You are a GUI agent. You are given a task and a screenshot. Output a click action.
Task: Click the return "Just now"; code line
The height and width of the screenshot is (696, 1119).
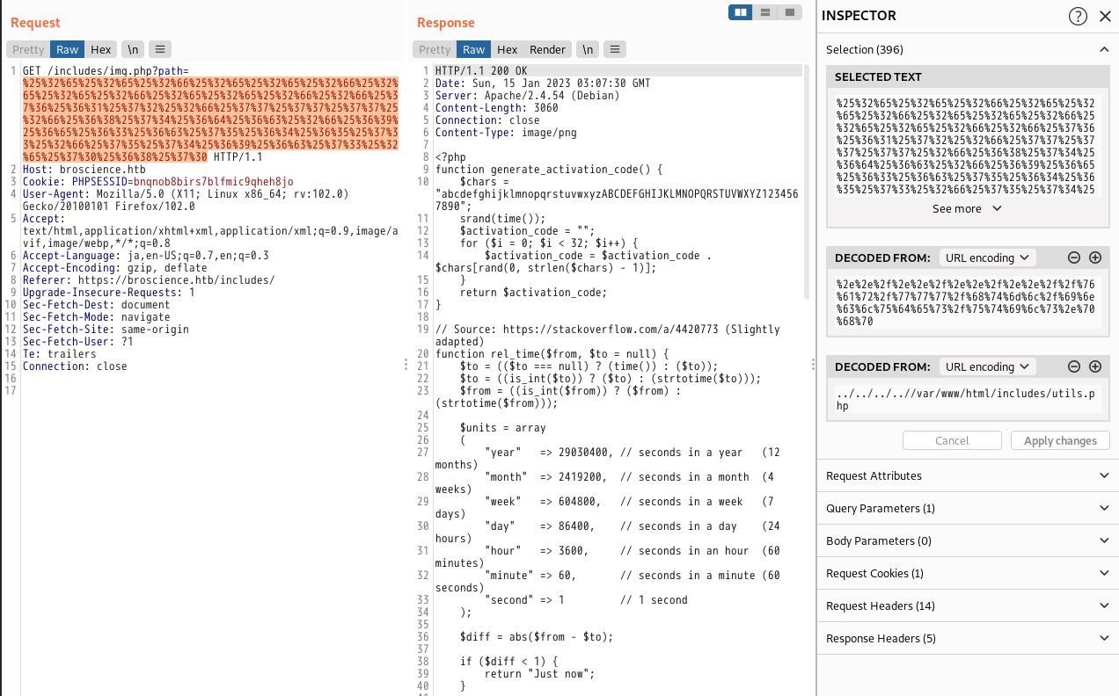[x=539, y=674]
